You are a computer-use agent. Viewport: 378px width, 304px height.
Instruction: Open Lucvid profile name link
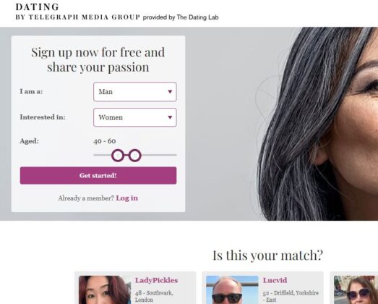coord(275,280)
